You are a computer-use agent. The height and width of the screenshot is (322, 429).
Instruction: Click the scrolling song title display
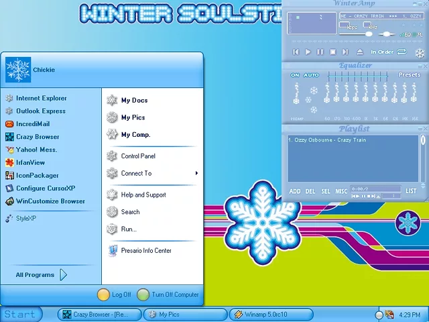tap(381, 16)
